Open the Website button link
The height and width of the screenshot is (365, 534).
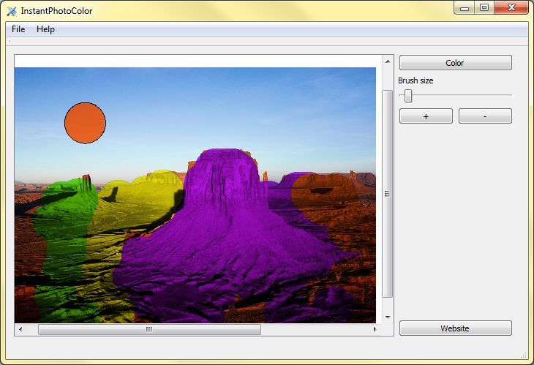coord(455,328)
